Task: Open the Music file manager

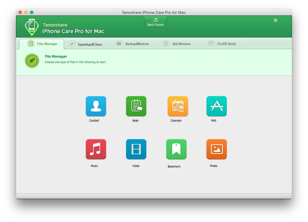Action: (96, 149)
